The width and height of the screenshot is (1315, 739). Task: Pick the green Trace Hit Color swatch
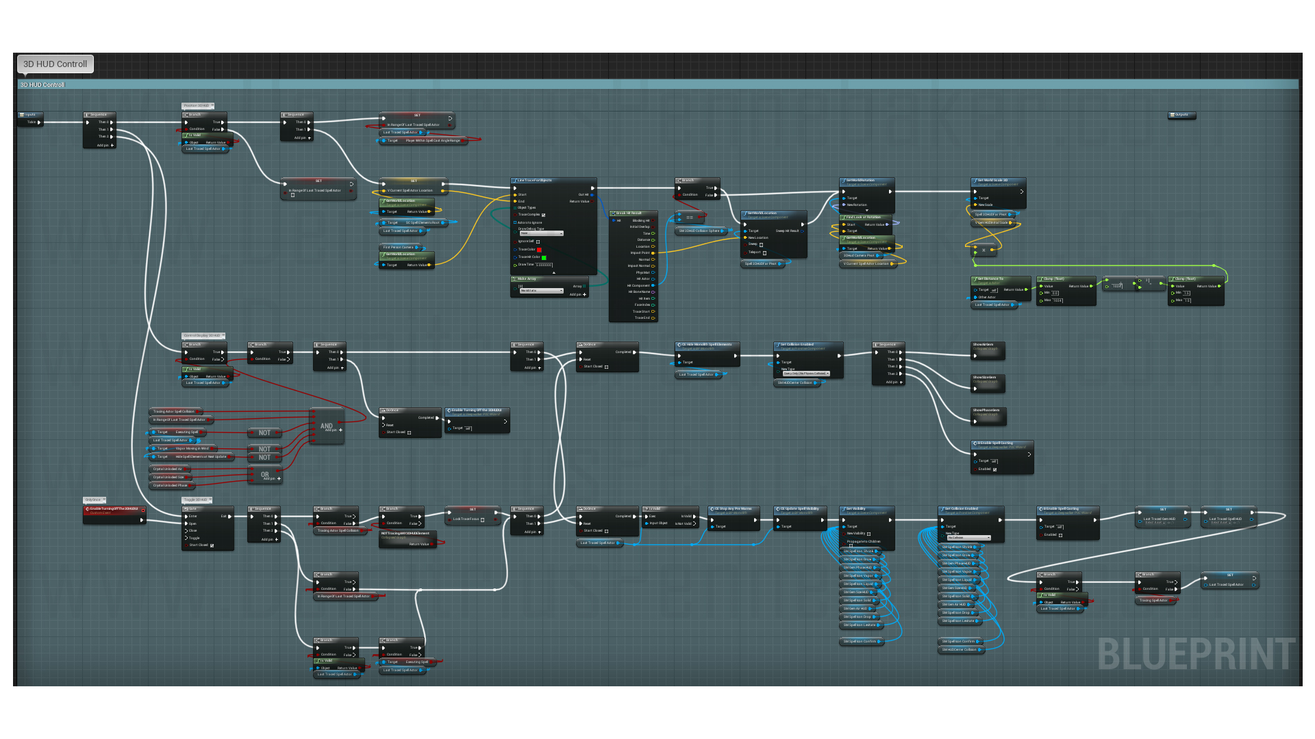544,258
